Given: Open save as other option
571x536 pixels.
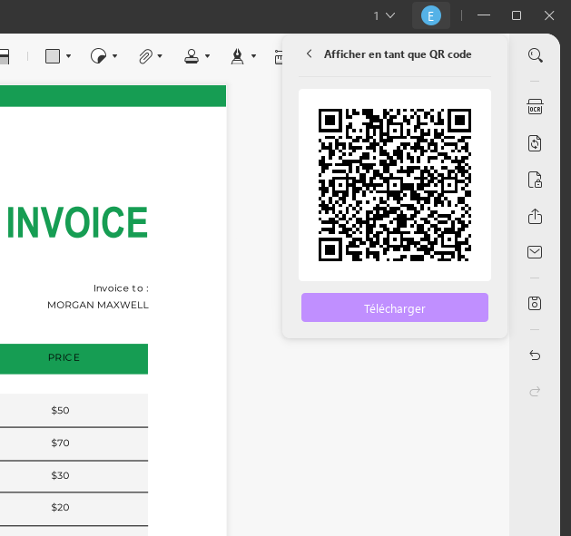Looking at the screenshot, I should [535, 304].
